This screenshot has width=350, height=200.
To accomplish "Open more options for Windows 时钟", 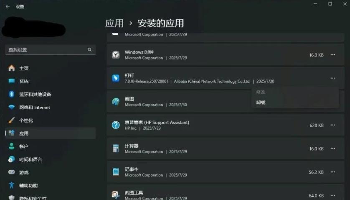I will coord(332,55).
